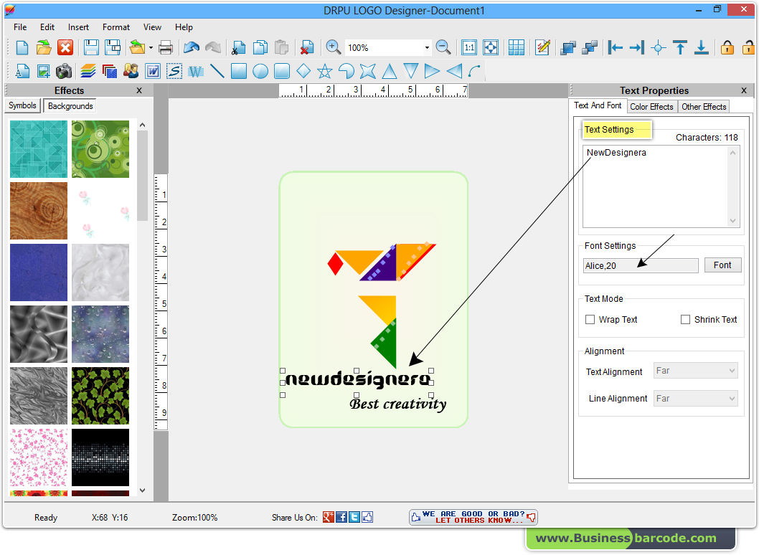
Task: Select the line drawing tool
Action: pyautogui.click(x=217, y=70)
